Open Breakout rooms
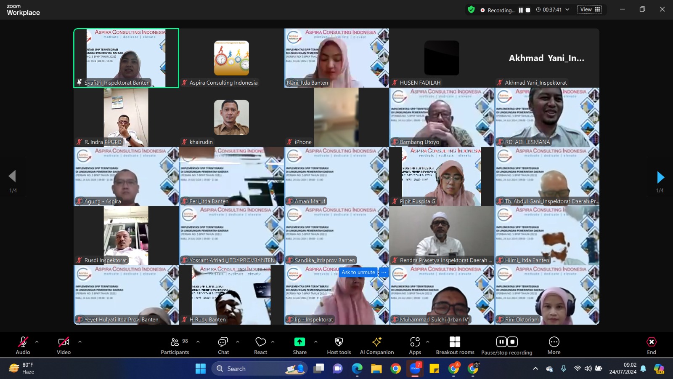The height and width of the screenshot is (379, 673). point(455,342)
